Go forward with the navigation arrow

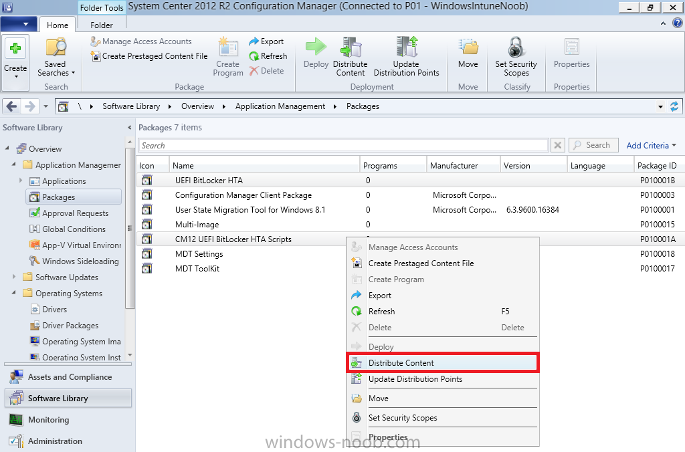[29, 106]
